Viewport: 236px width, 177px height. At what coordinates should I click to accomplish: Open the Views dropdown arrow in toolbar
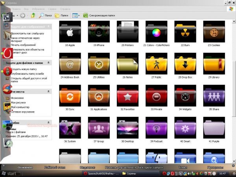pos(79,16)
